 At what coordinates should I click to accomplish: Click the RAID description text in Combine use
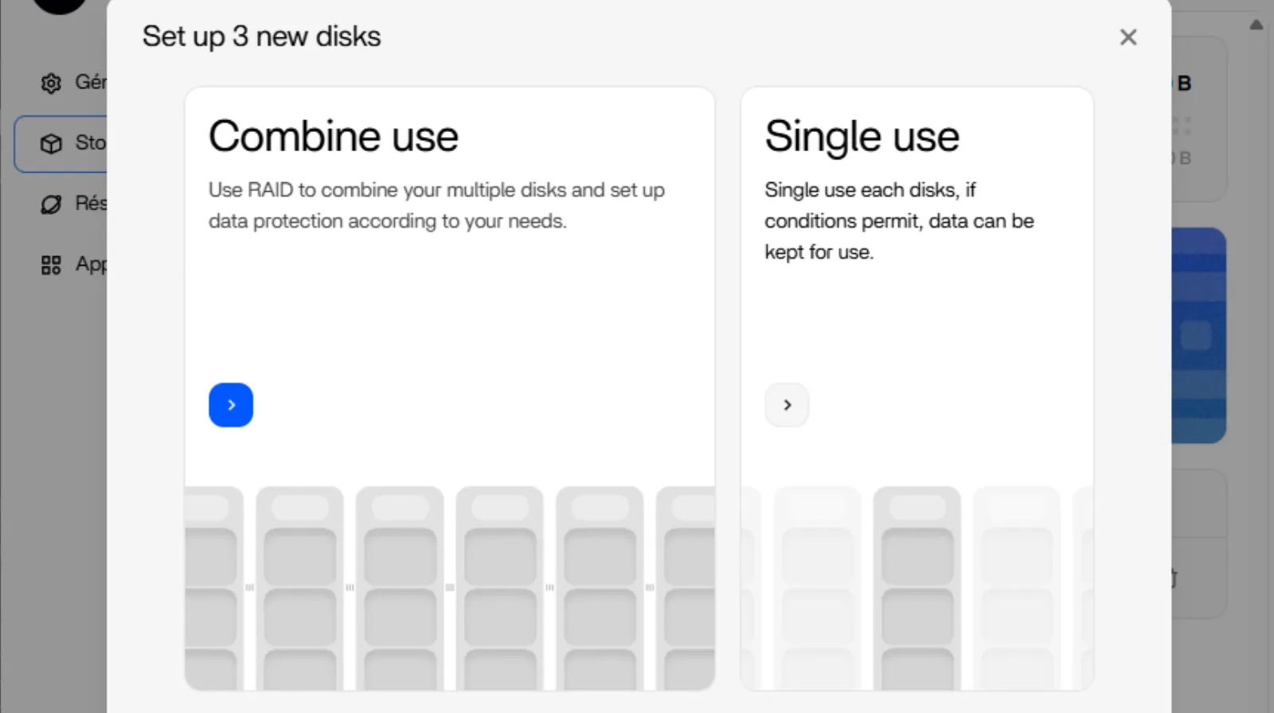tap(436, 205)
